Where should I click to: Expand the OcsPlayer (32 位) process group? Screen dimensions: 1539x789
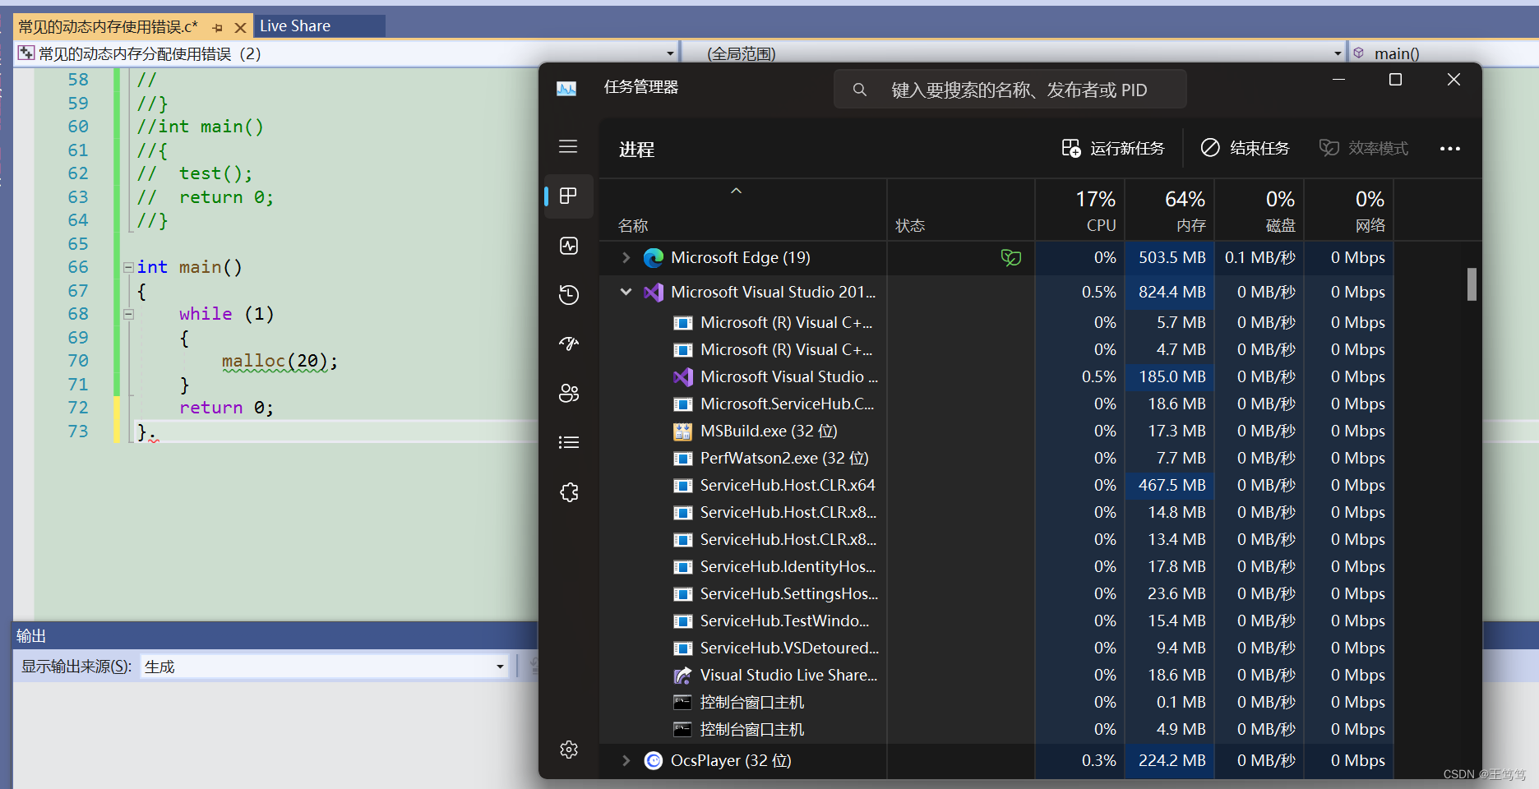tap(626, 761)
